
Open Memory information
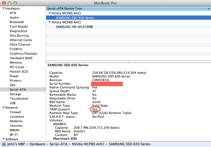point(16,63)
